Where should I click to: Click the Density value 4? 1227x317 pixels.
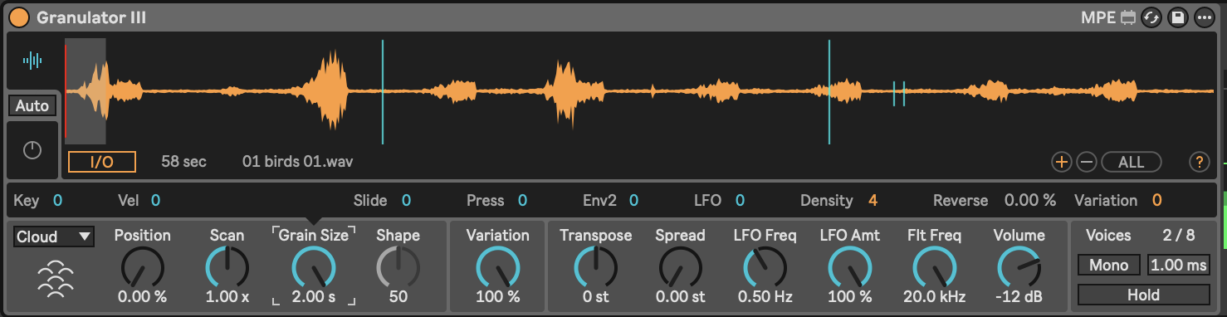point(873,200)
